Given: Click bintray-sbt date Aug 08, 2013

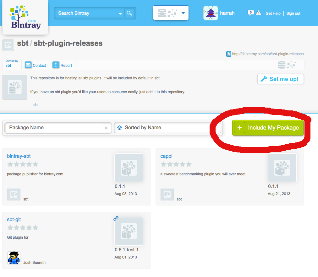Looking at the screenshot, I should [x=126, y=194].
